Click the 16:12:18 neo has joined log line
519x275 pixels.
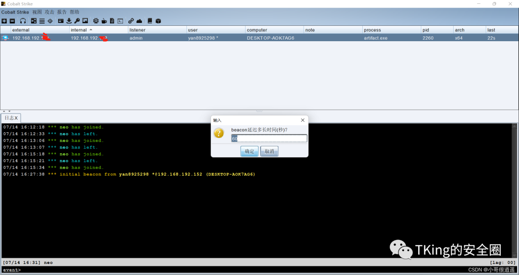[x=53, y=127]
